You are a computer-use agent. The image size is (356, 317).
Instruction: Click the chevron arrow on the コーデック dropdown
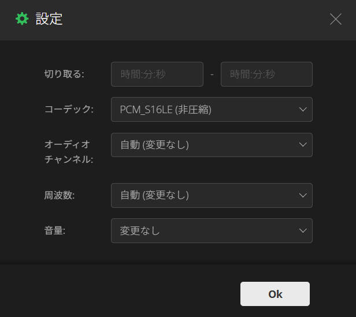tap(303, 109)
